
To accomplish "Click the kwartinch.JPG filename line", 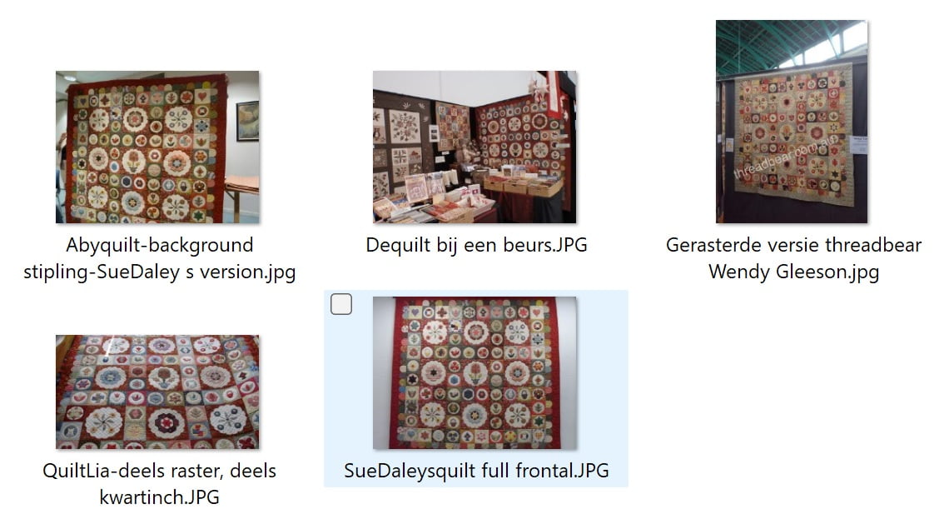I will tap(160, 497).
